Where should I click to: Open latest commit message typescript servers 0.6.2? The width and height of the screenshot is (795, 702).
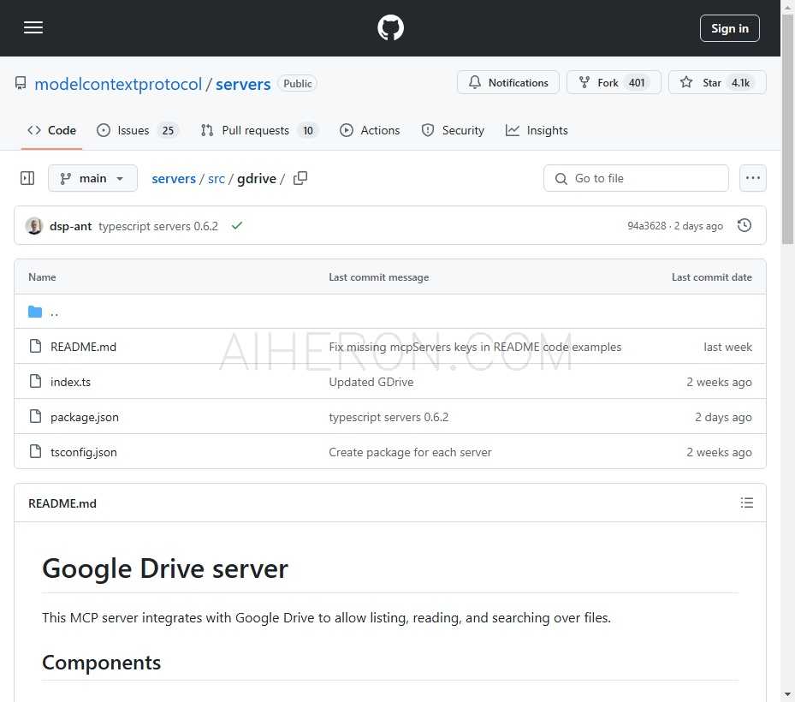158,226
